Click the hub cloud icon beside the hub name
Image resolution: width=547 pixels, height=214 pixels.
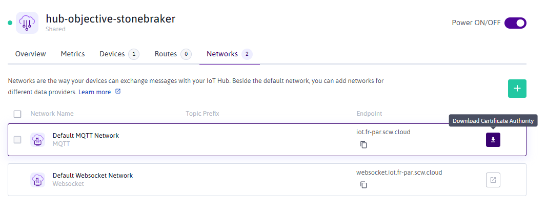tap(27, 23)
